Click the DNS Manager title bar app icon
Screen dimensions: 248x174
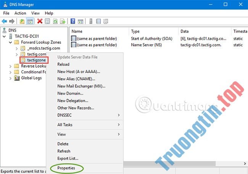pos(5,5)
